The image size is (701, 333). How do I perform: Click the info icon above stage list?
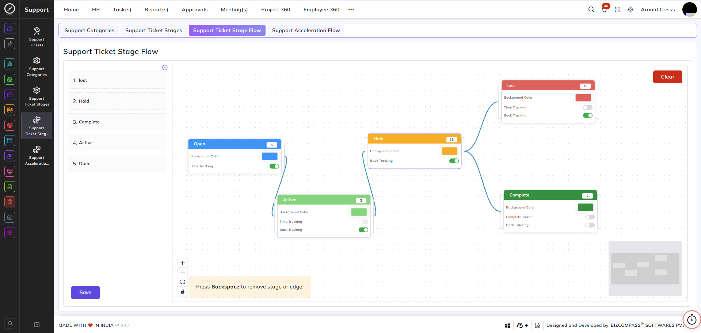[165, 68]
